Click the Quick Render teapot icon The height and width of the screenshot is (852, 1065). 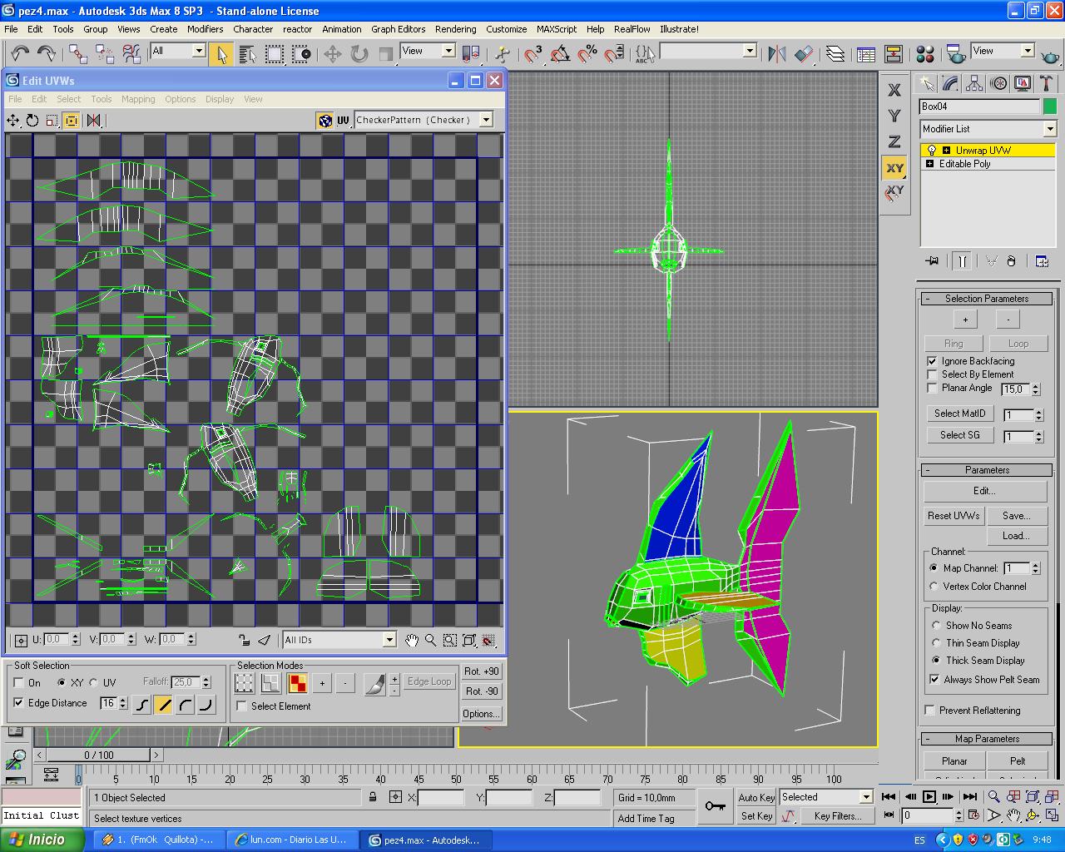click(x=1051, y=55)
